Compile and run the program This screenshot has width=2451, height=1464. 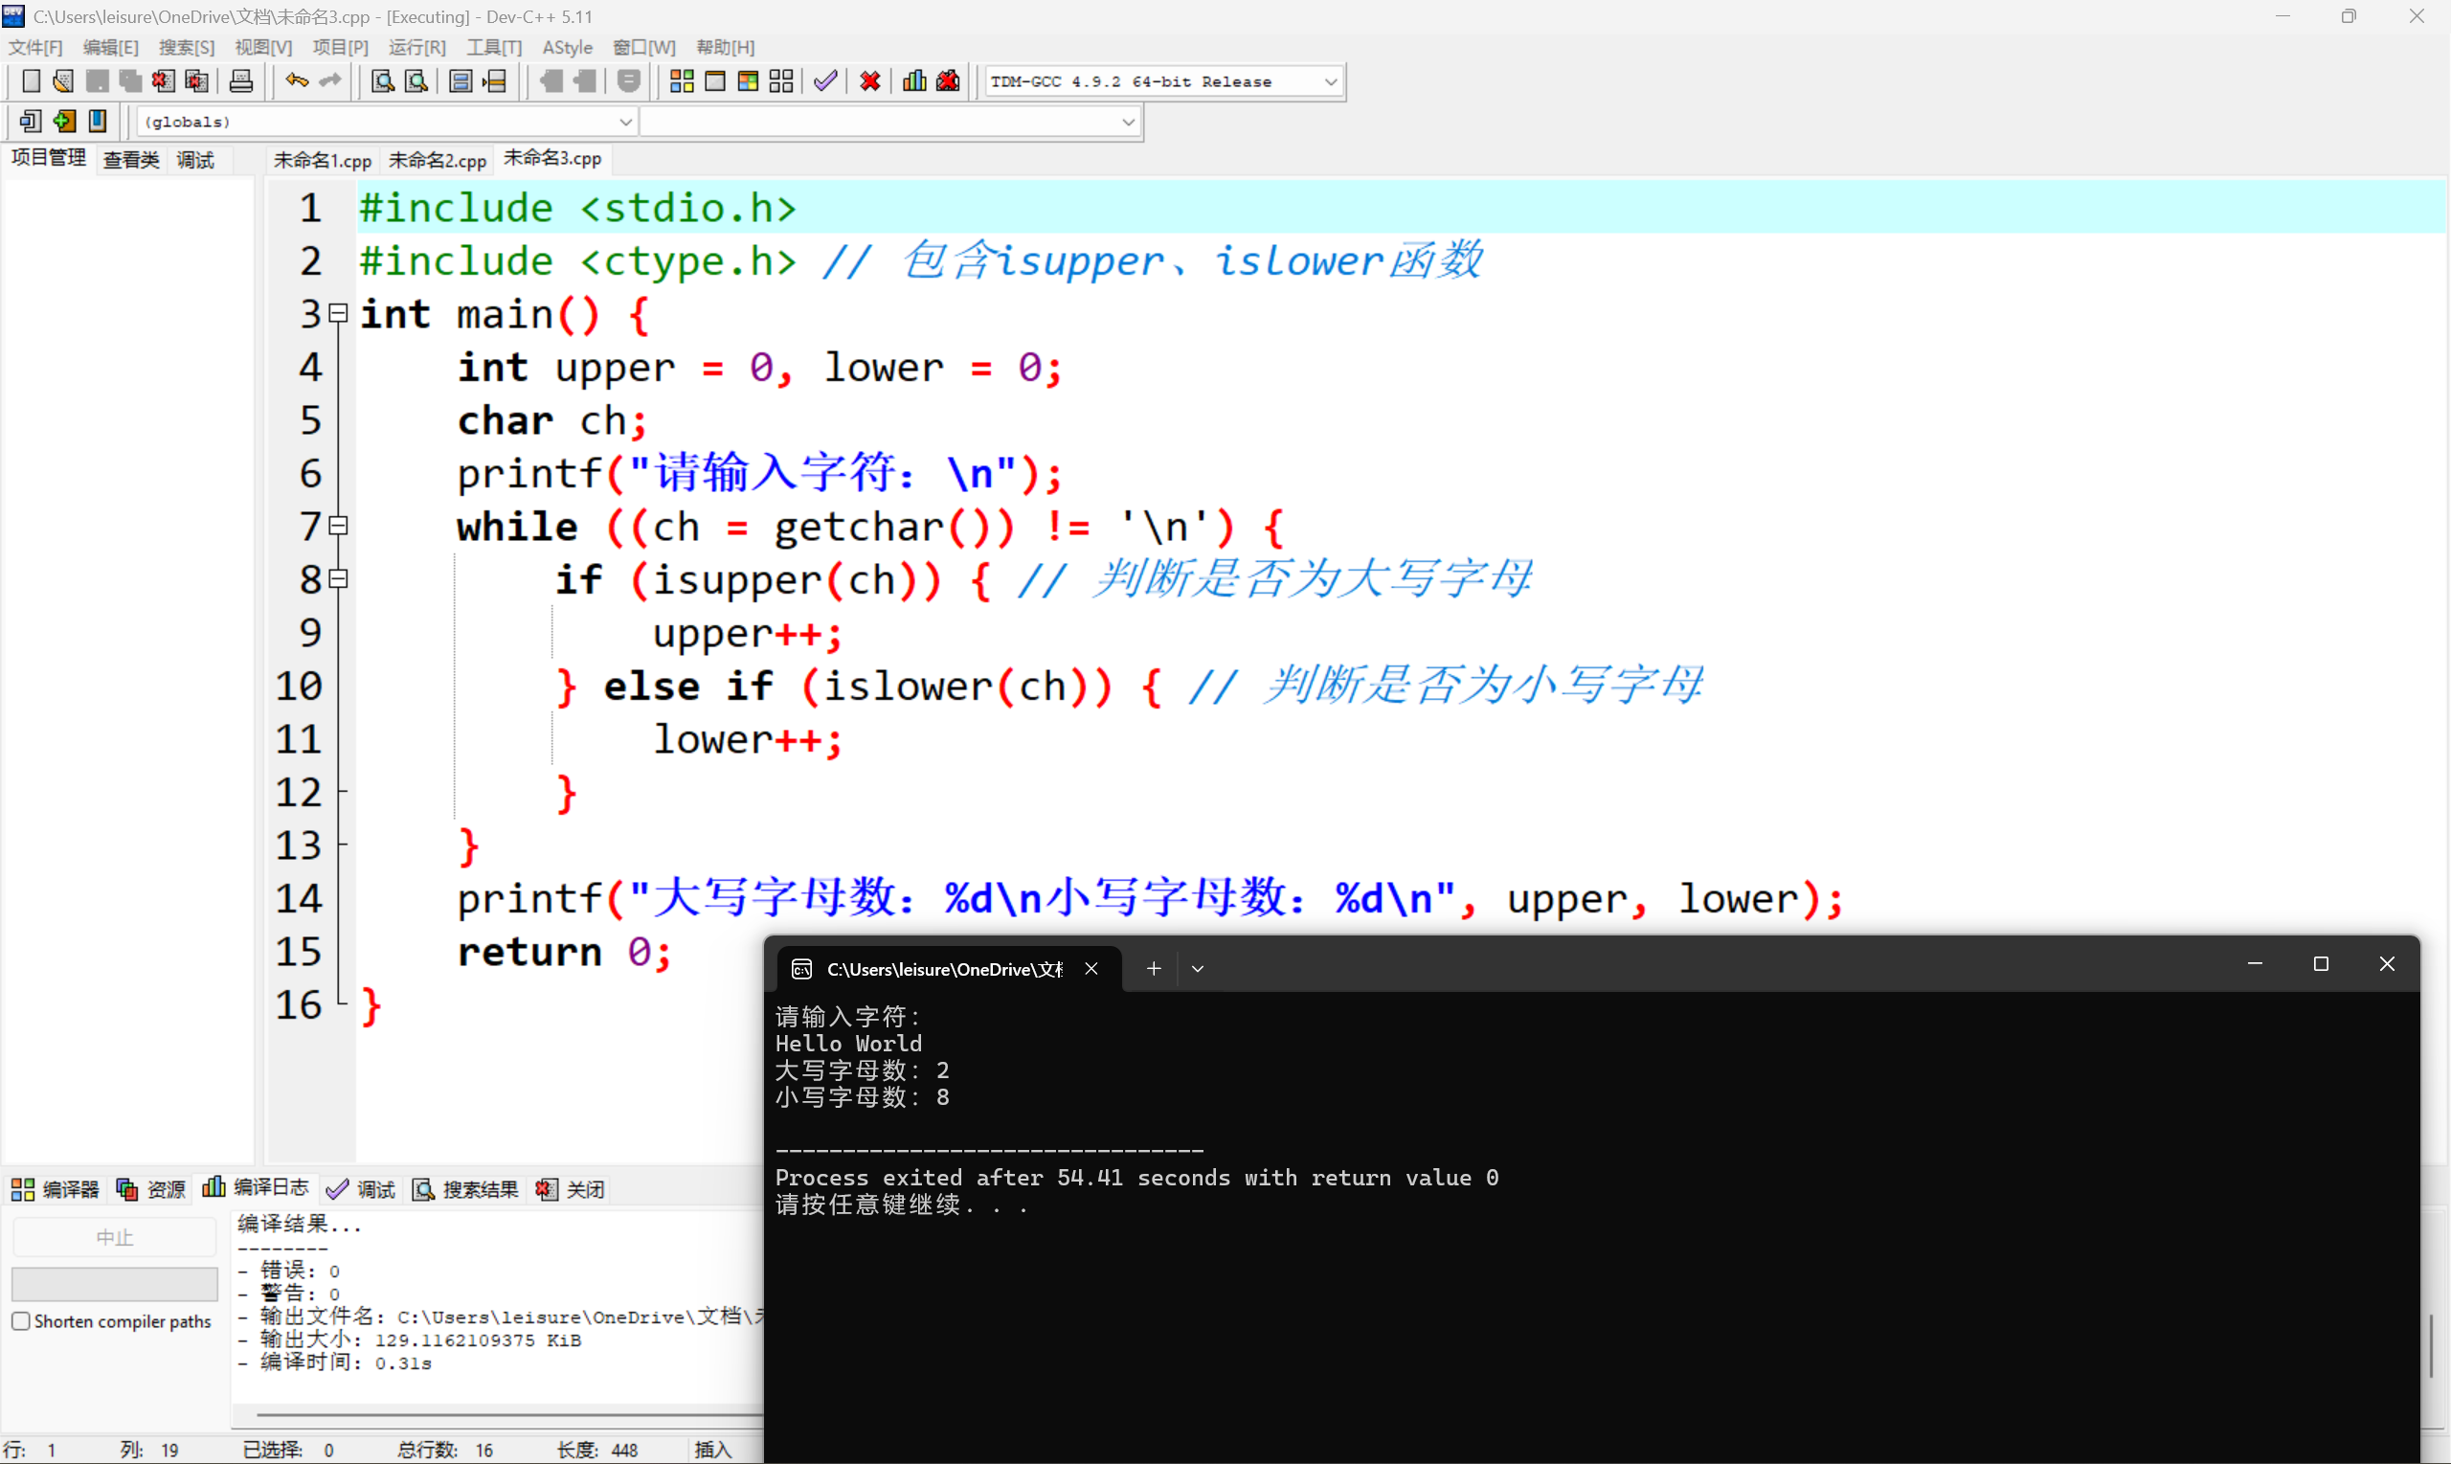pyautogui.click(x=748, y=80)
